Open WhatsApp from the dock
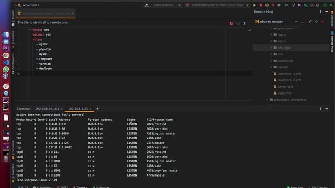335x188 pixels. [x=6, y=69]
